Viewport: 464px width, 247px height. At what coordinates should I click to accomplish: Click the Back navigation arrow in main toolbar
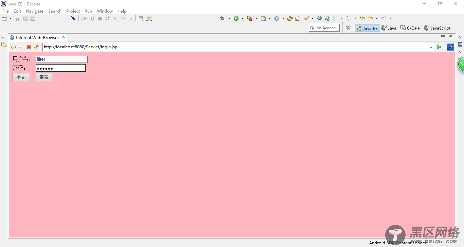(x=370, y=18)
